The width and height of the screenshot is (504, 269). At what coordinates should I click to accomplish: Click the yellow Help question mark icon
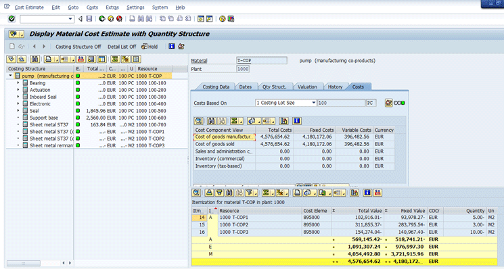tap(222, 19)
